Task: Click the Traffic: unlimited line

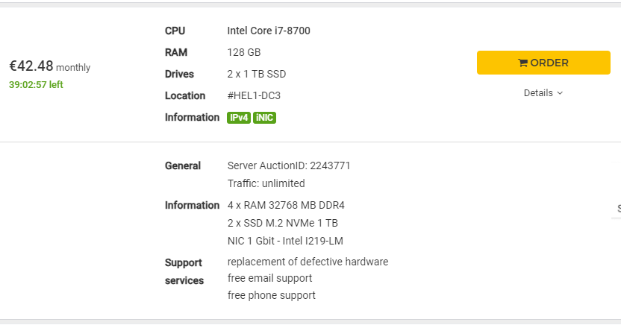Action: coord(266,183)
